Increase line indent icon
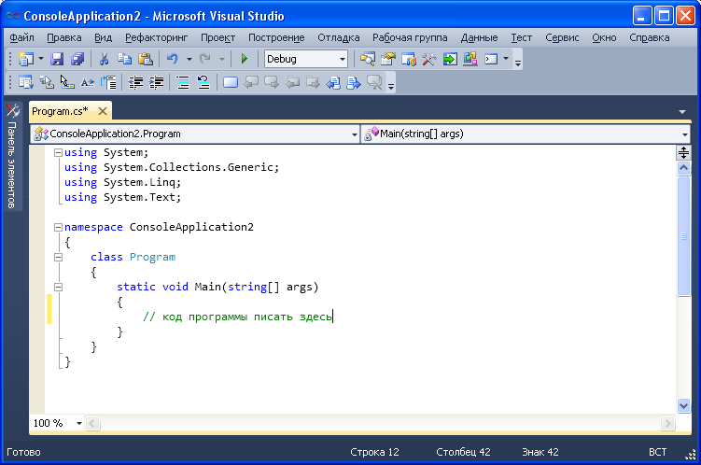This screenshot has height=465, width=701. click(156, 82)
